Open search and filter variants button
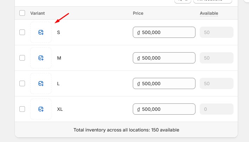 [183, 1]
